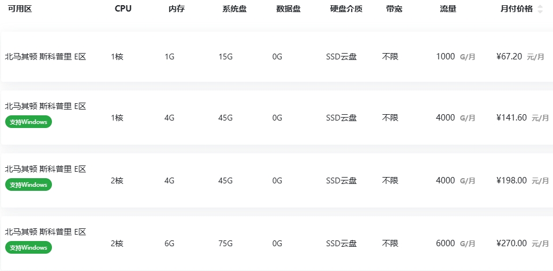Click 支持Windows badge in the ¥198.00 row
The width and height of the screenshot is (553, 271).
(29, 185)
